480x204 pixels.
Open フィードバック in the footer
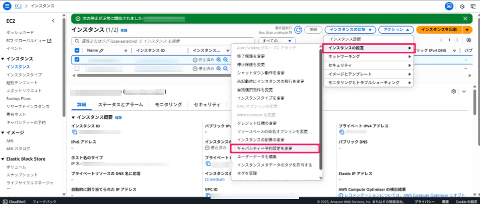[x=44, y=201]
